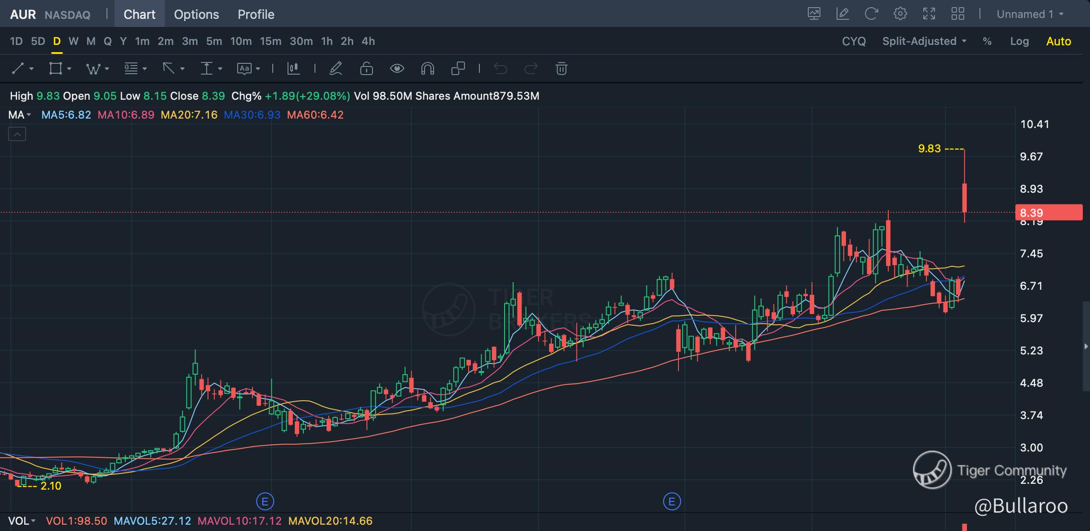Switch to the Options tab
This screenshot has width=1090, height=531.
point(196,14)
